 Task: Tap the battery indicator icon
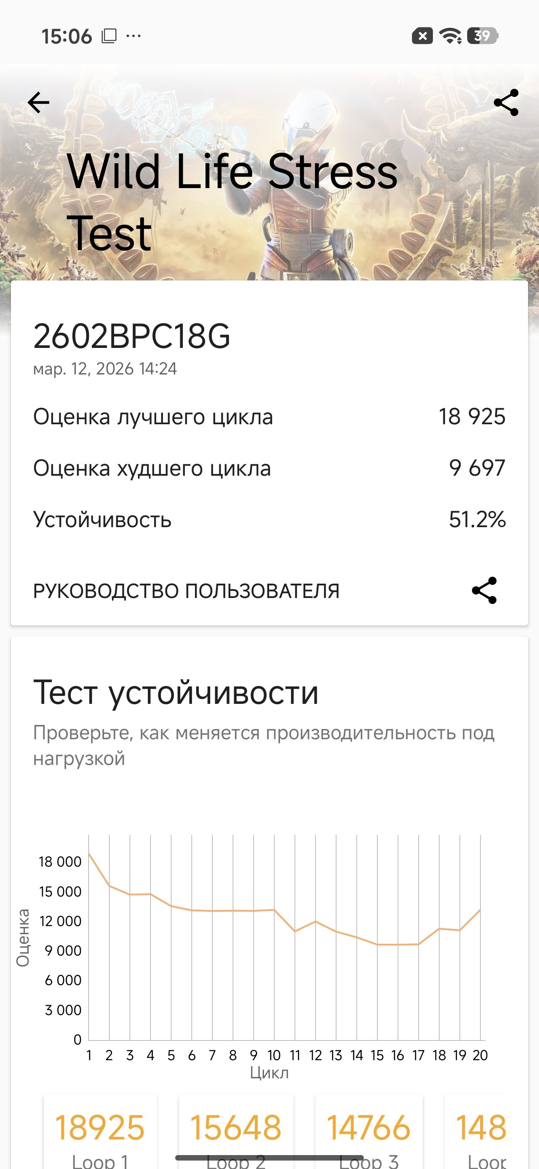tap(483, 35)
